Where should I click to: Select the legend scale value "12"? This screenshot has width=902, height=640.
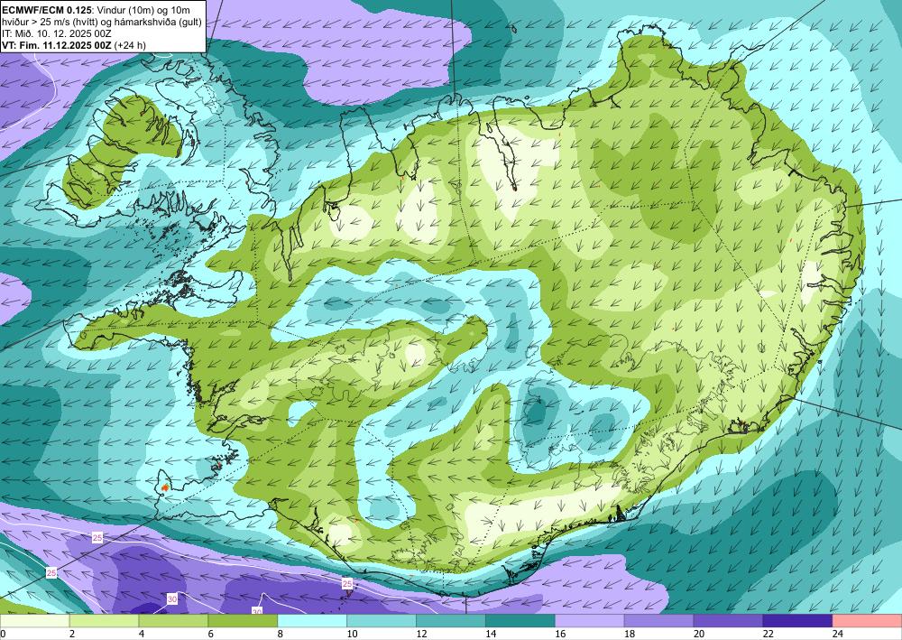pyautogui.click(x=421, y=634)
